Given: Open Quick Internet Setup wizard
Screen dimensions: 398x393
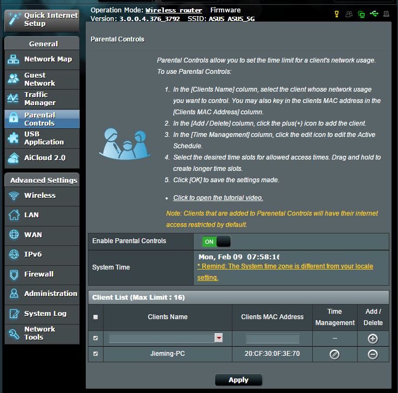Looking at the screenshot, I should (x=42, y=20).
